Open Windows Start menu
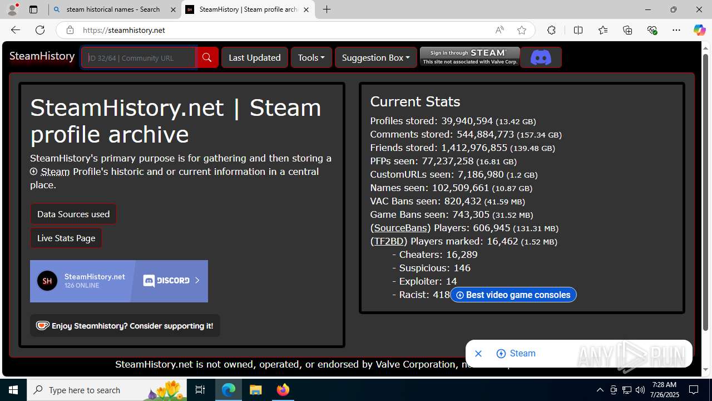 coord(13,390)
